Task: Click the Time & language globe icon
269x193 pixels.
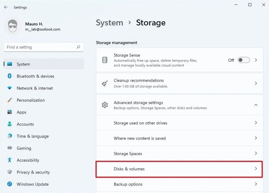Action: pyautogui.click(x=10, y=136)
